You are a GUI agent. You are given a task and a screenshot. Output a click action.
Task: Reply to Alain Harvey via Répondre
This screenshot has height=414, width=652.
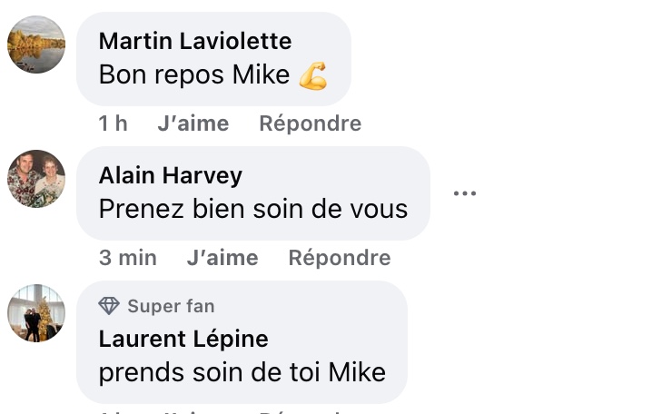[340, 258]
